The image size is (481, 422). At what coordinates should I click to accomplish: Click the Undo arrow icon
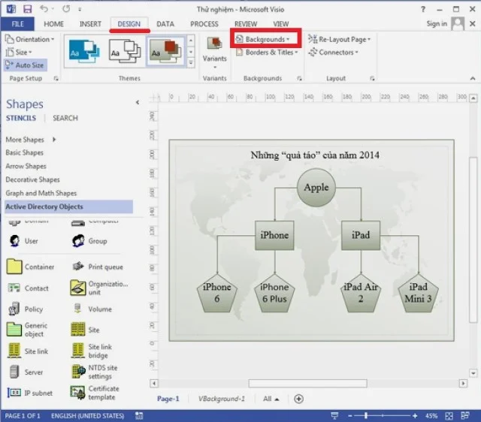(44, 9)
